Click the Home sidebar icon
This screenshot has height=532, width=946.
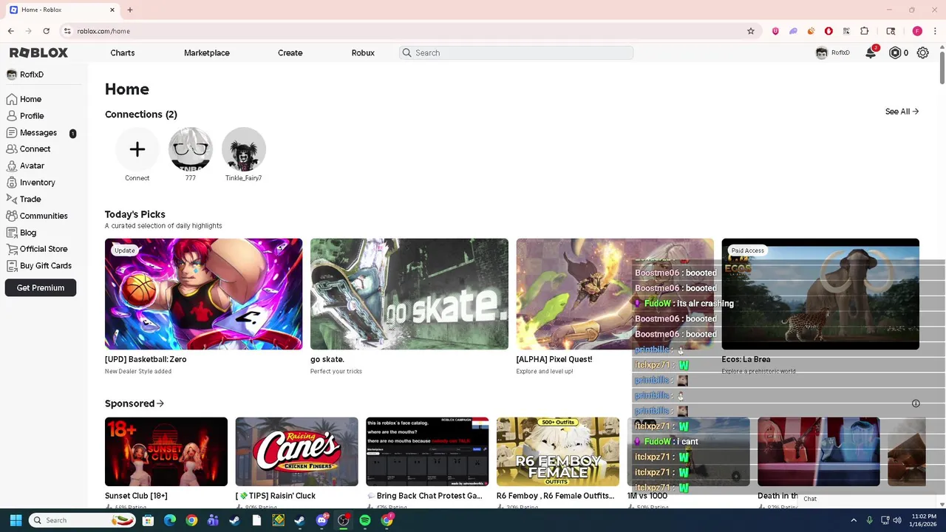click(12, 99)
